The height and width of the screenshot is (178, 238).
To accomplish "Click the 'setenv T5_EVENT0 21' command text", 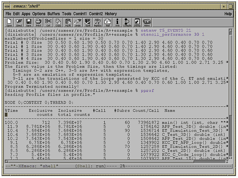I will pos(166,31).
